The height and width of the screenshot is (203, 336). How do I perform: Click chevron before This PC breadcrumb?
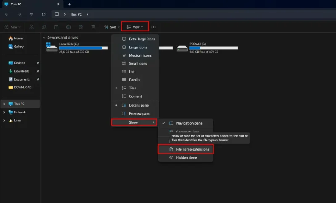65,14
